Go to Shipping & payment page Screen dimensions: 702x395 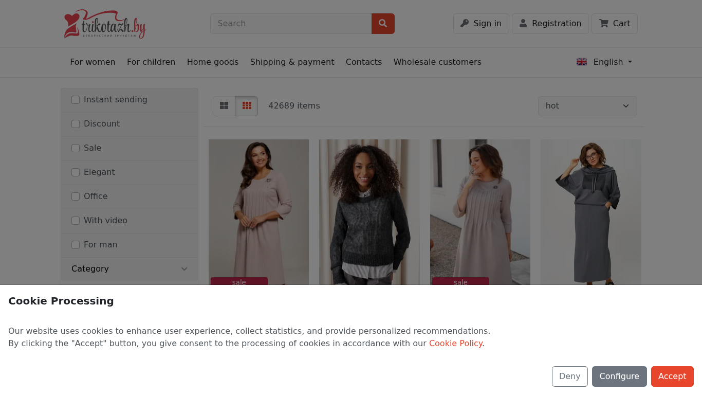pyautogui.click(x=292, y=62)
